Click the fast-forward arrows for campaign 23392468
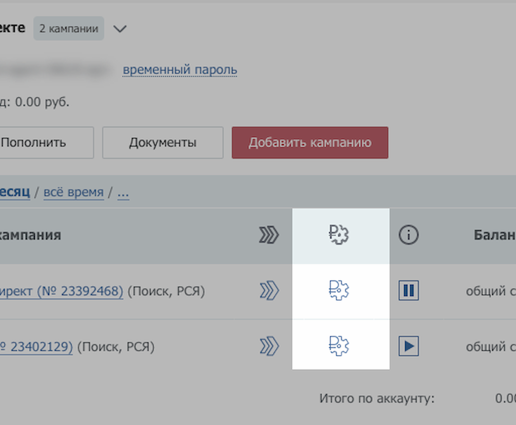Screen dimensions: 516x425 tap(270, 290)
